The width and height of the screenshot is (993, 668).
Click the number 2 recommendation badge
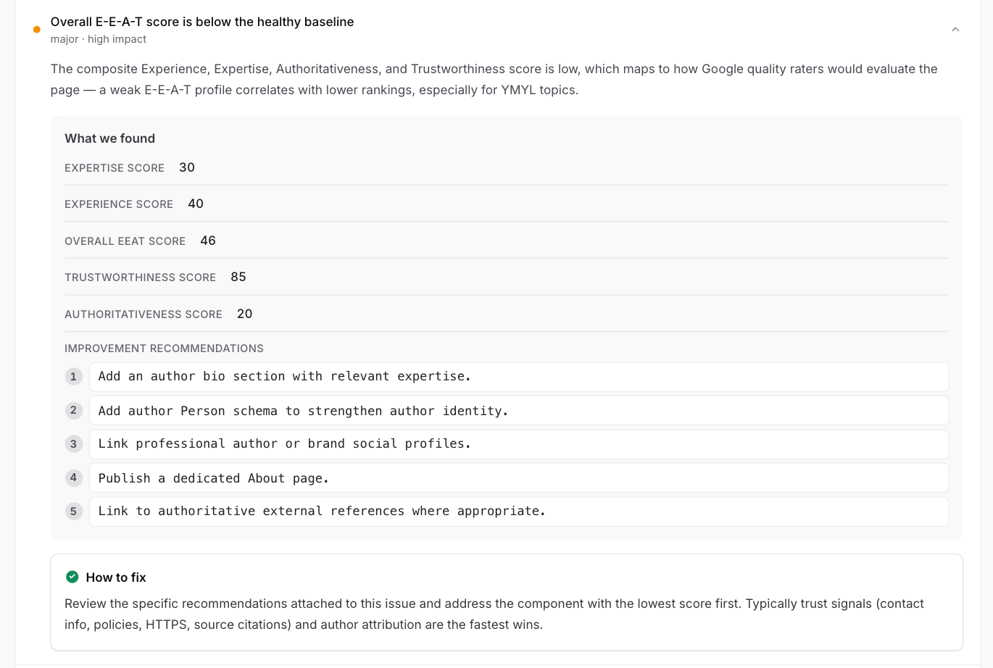coord(73,410)
